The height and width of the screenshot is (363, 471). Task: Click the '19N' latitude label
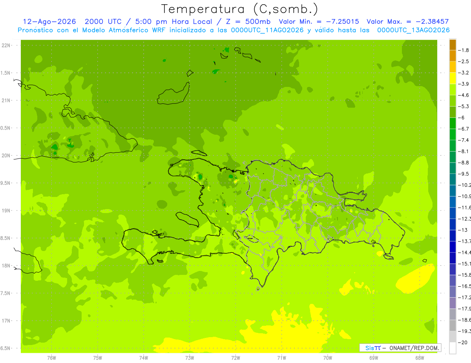6,211
